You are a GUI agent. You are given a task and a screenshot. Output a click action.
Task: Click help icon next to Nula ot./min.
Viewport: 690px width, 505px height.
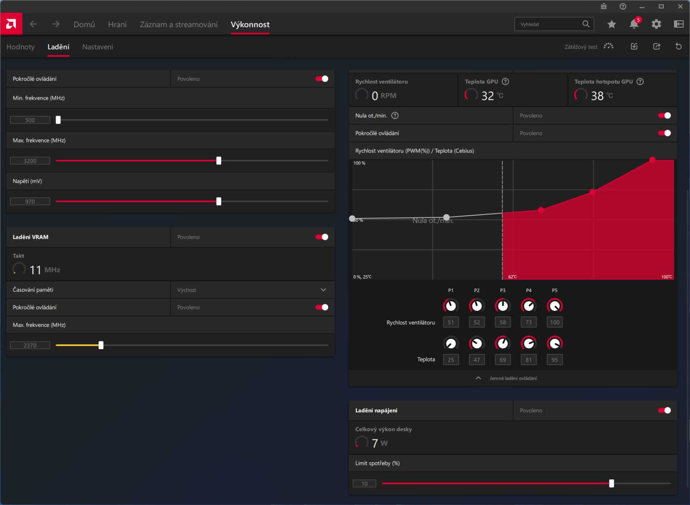click(x=395, y=116)
